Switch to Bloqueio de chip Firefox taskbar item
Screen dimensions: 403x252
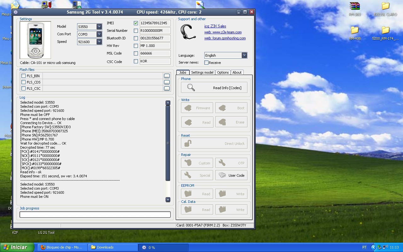coord(62,247)
